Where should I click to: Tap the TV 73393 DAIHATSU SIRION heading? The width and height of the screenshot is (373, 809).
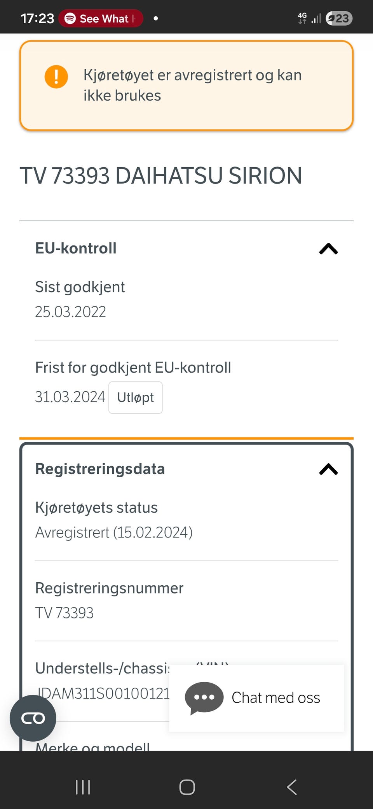(x=161, y=175)
